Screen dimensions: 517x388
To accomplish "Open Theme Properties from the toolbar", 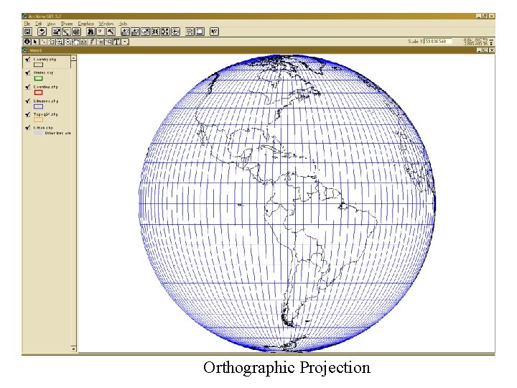I will [x=56, y=32].
